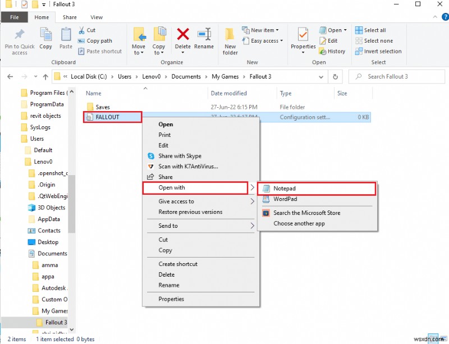
Task: Sort by Date modified column header
Action: pos(228,93)
